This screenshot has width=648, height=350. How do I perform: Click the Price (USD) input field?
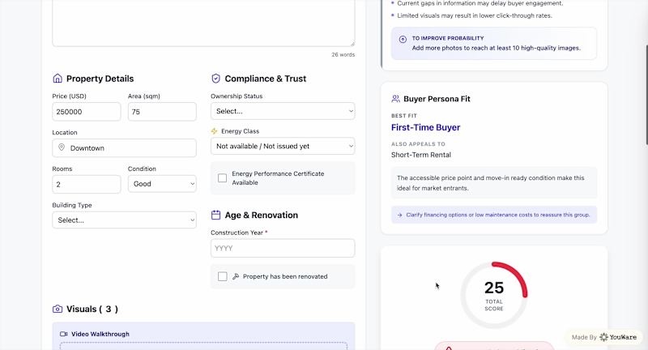coord(86,112)
